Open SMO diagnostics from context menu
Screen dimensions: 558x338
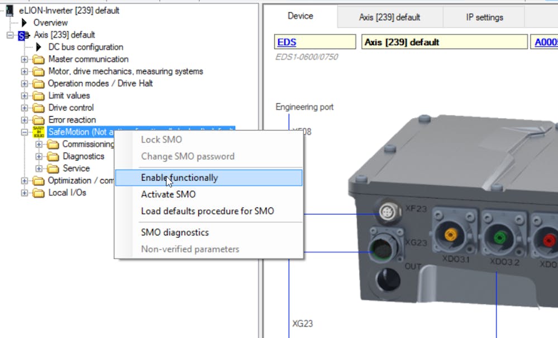pyautogui.click(x=175, y=233)
